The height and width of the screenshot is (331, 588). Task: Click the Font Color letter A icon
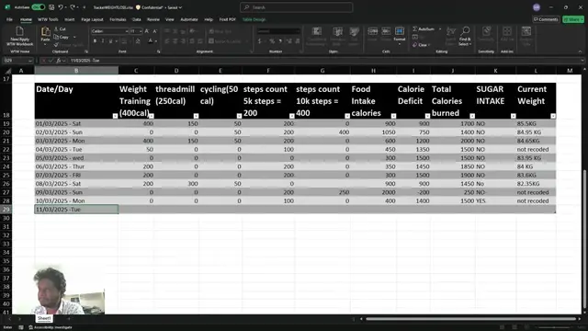pyautogui.click(x=151, y=40)
